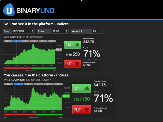Image resolution: width=163 pixels, height=122 pixels.
Task: Select 30m timeframe on MICEX10 chart
Action: (x=8, y=41)
